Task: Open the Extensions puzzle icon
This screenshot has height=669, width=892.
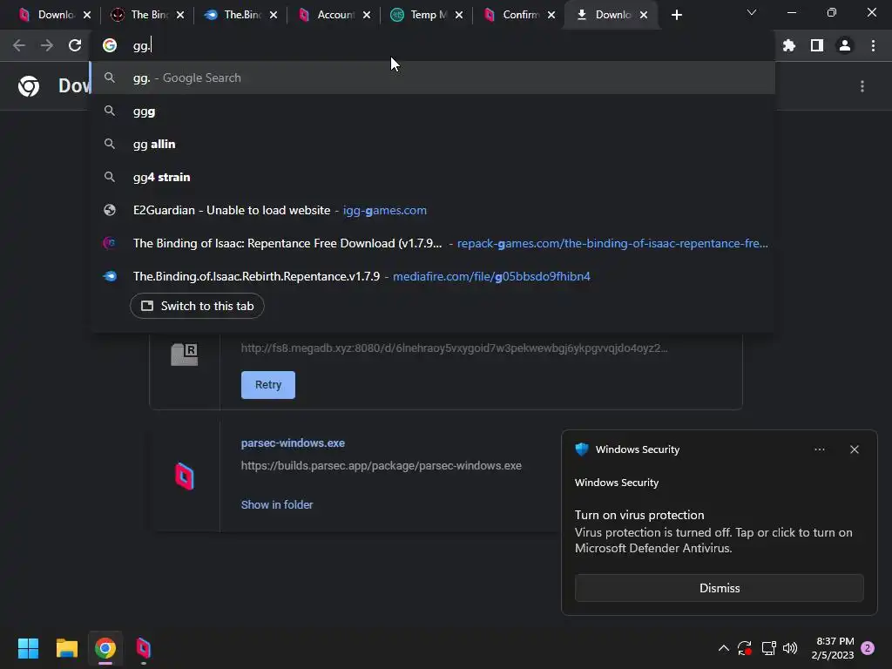Action: 789,45
